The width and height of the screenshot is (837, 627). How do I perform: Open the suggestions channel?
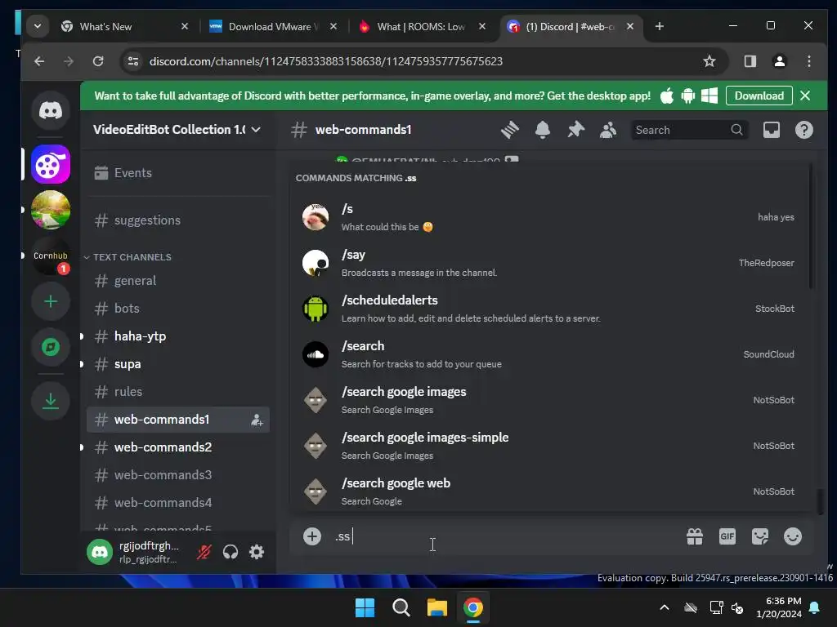177,220
